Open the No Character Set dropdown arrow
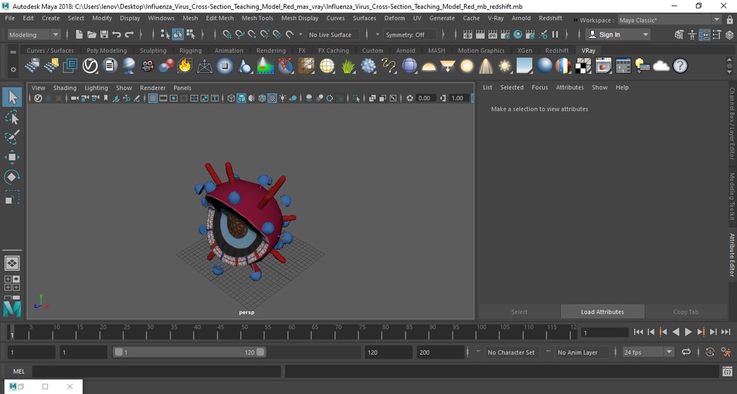The image size is (737, 394). (x=478, y=352)
